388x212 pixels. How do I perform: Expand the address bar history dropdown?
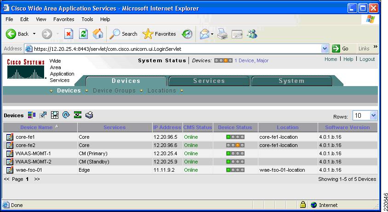pyautogui.click(x=325, y=49)
